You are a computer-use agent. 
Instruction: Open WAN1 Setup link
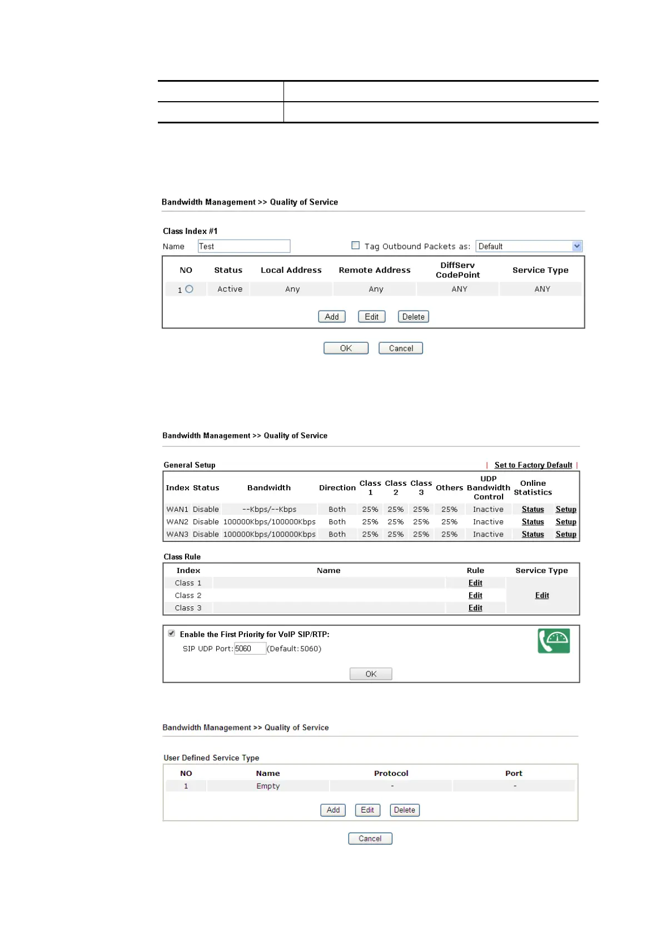coord(566,509)
